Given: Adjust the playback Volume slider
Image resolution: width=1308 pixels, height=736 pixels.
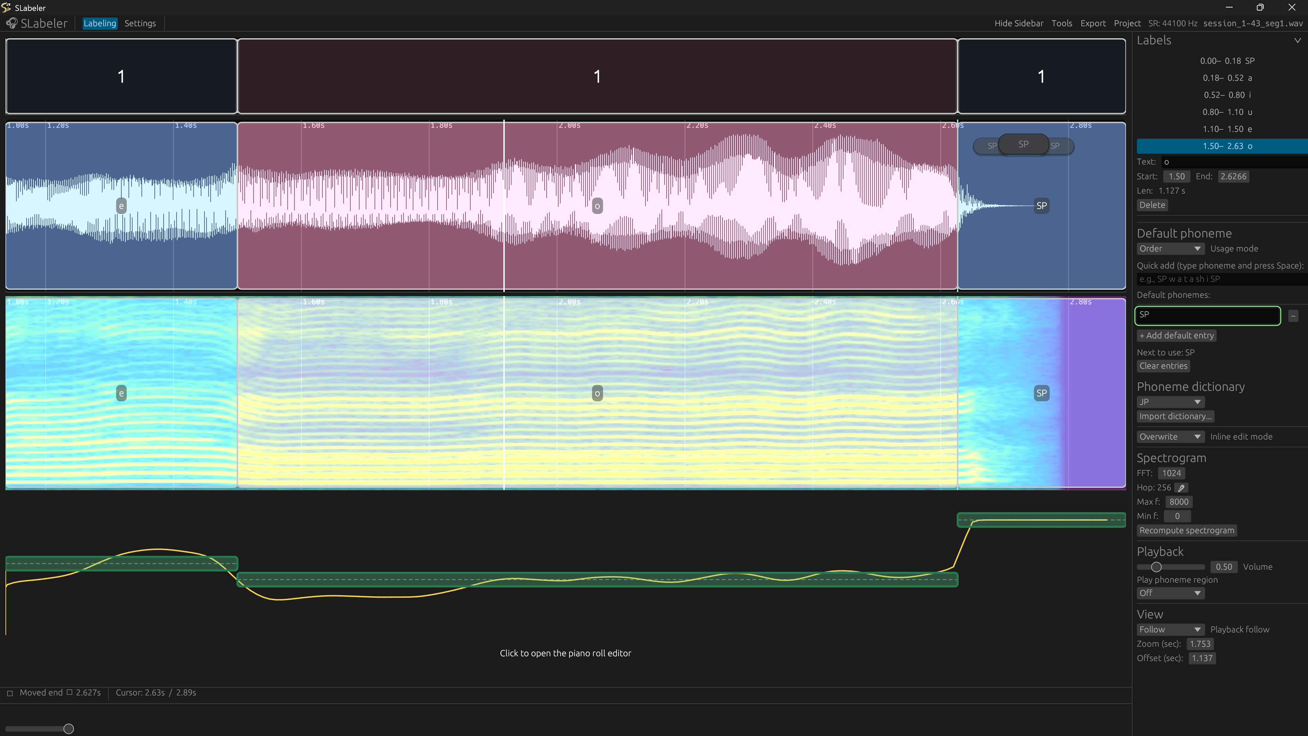Looking at the screenshot, I should click(1156, 567).
